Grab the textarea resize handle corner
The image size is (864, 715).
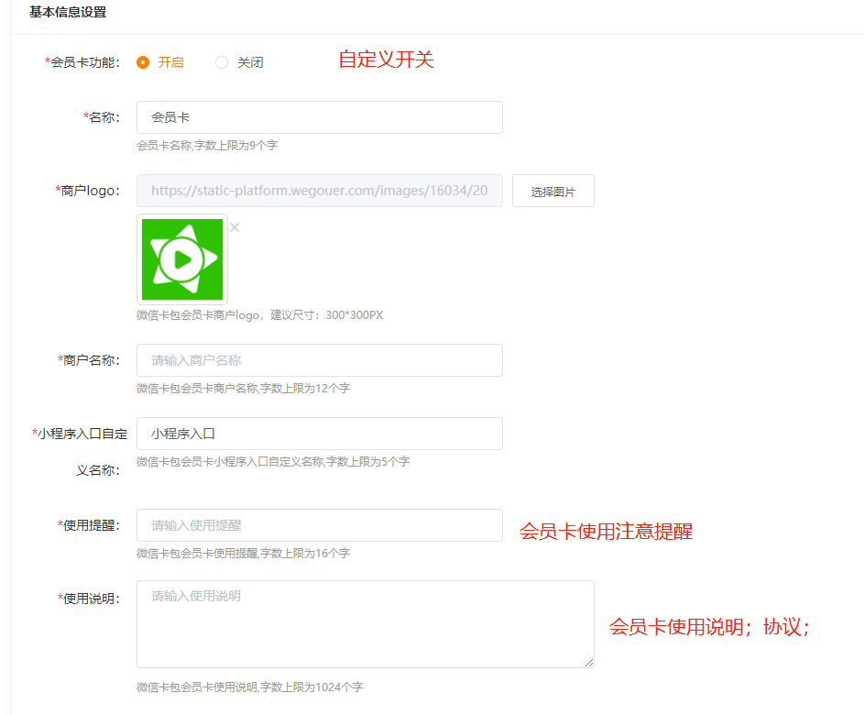pos(589,663)
